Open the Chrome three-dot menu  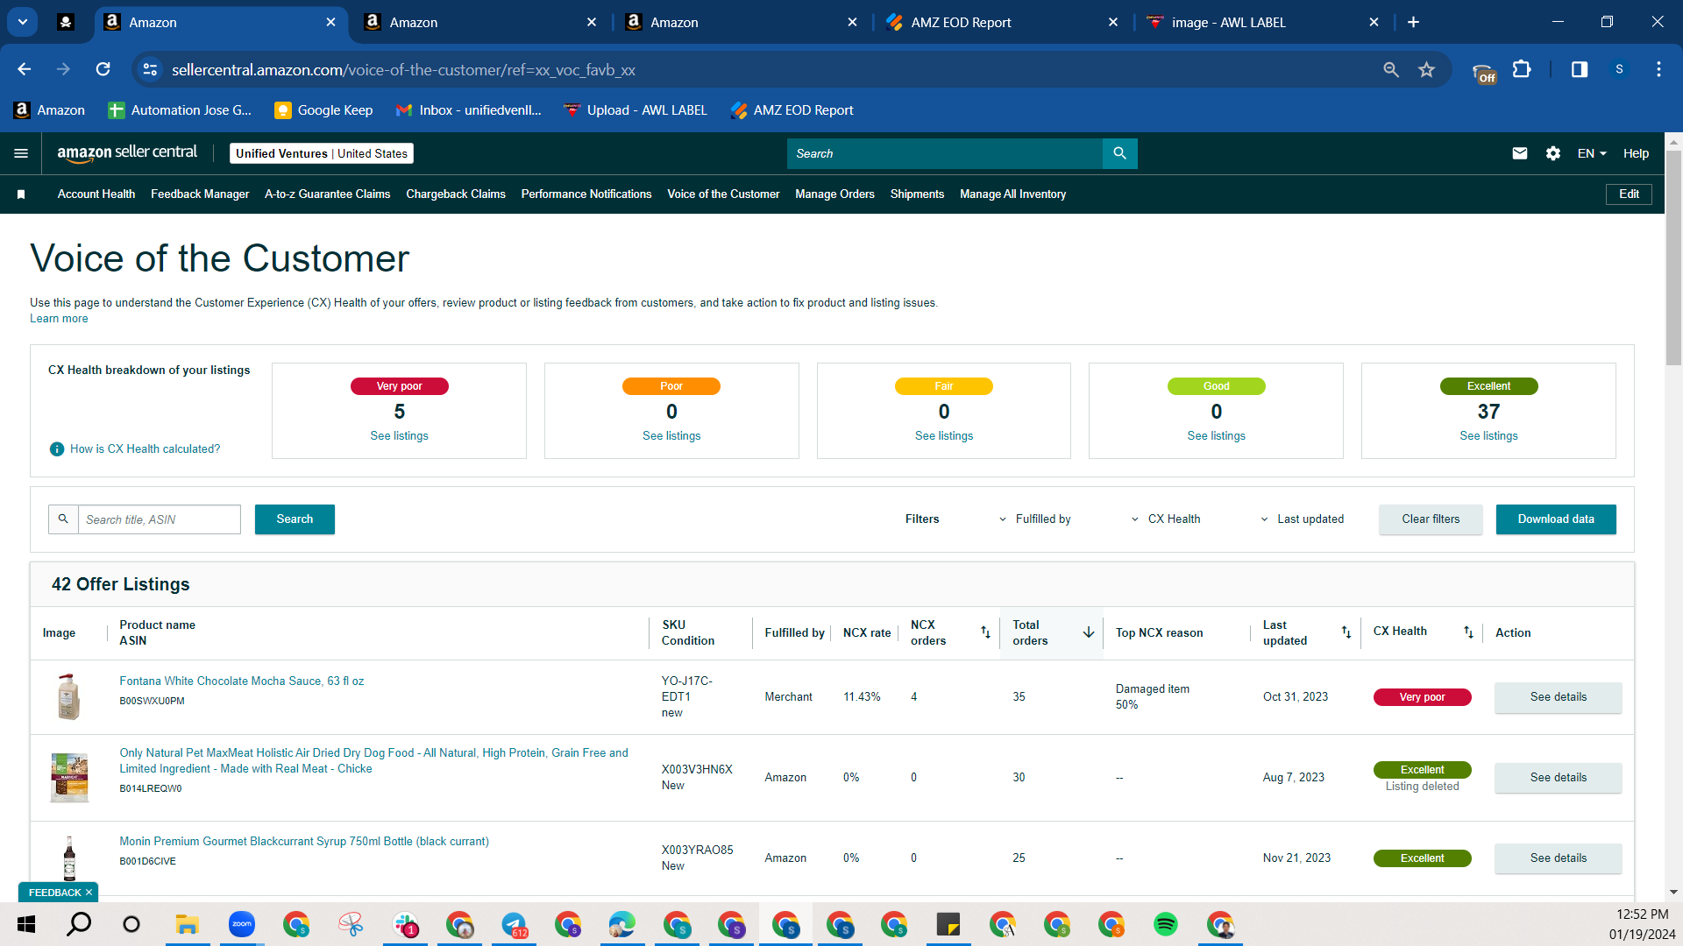(x=1658, y=69)
